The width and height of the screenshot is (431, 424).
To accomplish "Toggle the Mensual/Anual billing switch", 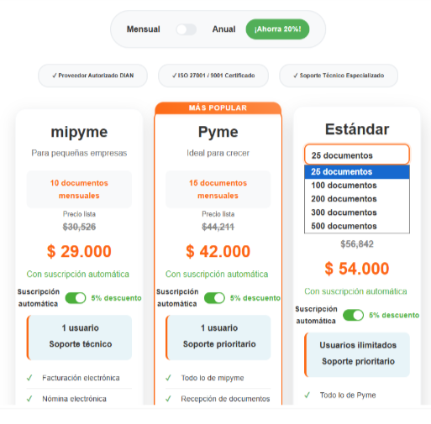I will coord(187,29).
